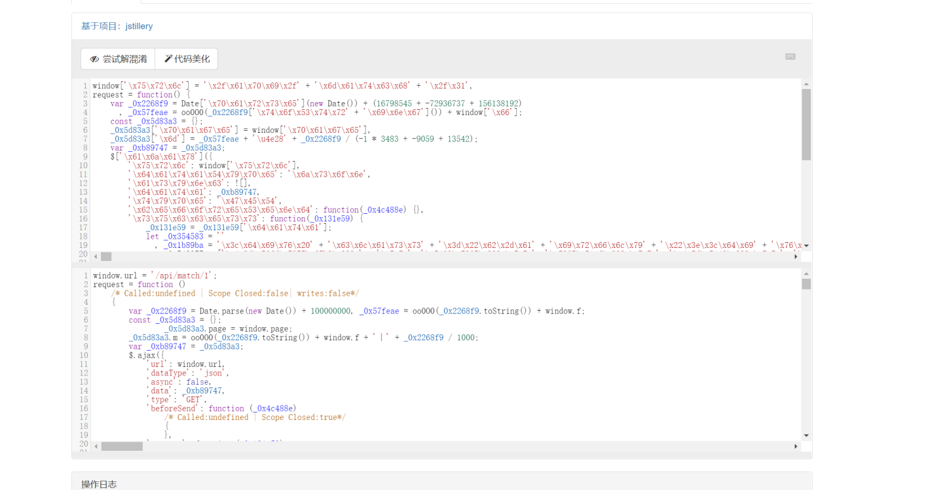The image size is (943, 490).
Task: Click the top editor horizontal scrollbar thumb
Action: (106, 257)
